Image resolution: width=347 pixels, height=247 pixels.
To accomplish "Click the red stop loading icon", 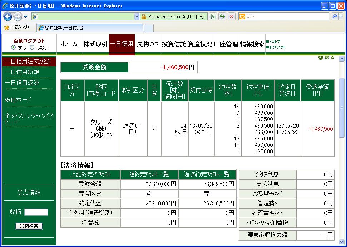I will click(232, 16).
